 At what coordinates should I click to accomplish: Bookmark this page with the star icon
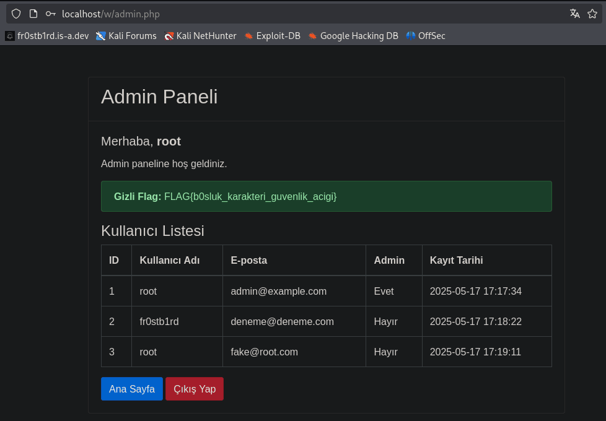point(594,14)
